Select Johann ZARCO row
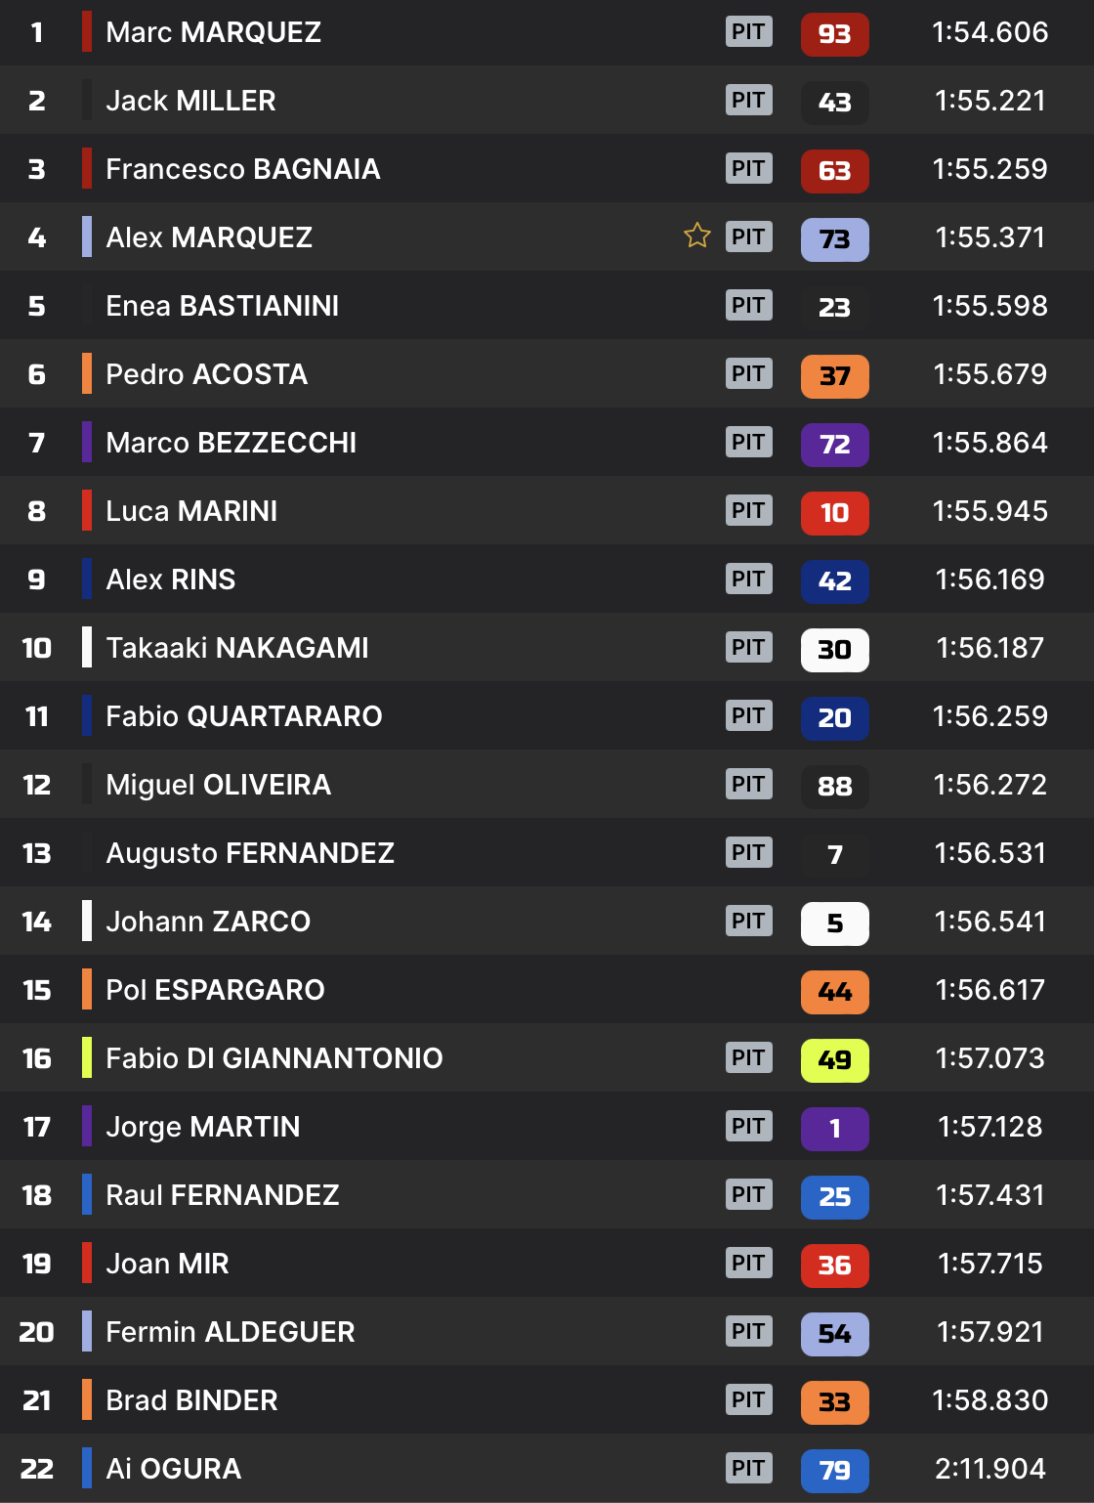This screenshot has width=1094, height=1503. pyautogui.click(x=547, y=921)
